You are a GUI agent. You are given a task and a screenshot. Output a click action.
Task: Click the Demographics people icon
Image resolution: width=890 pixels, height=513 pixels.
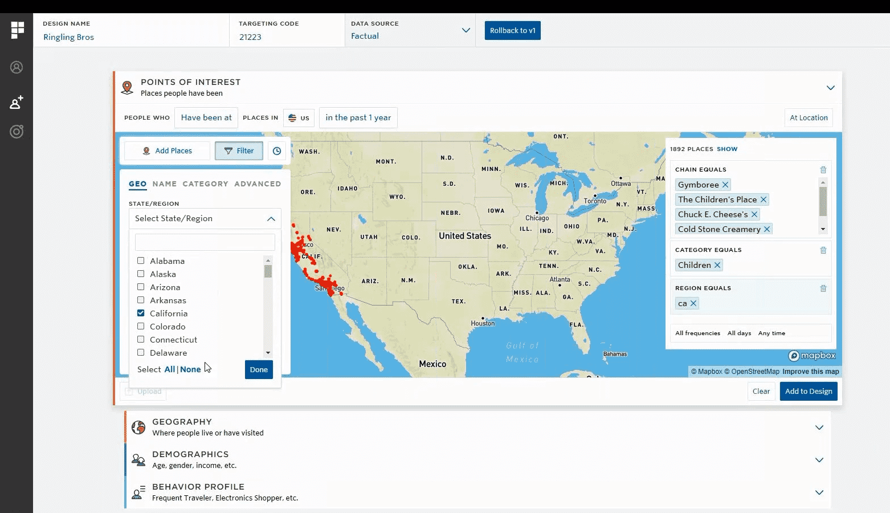138,460
